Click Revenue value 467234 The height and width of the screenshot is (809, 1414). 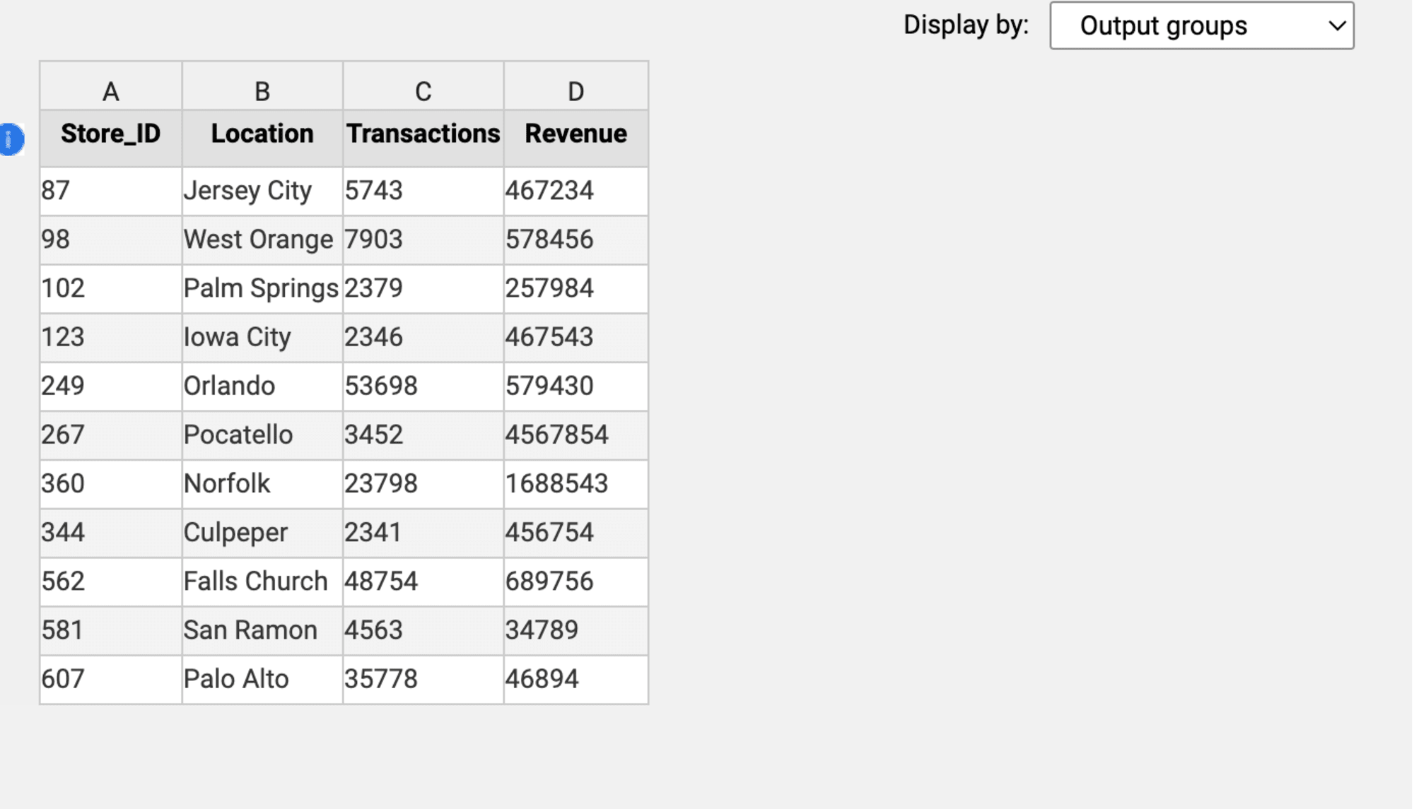coord(576,191)
